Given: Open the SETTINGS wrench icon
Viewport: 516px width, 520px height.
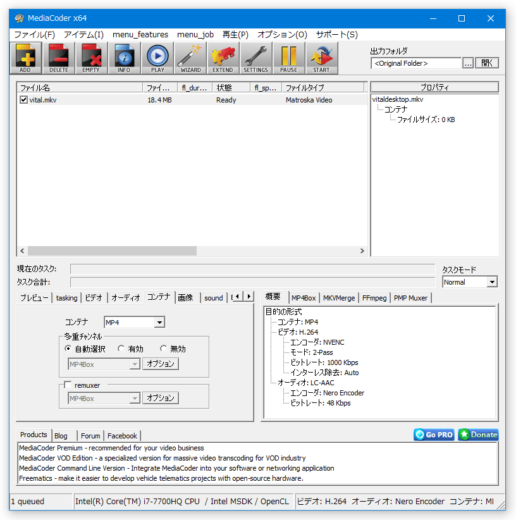Looking at the screenshot, I should (x=255, y=58).
